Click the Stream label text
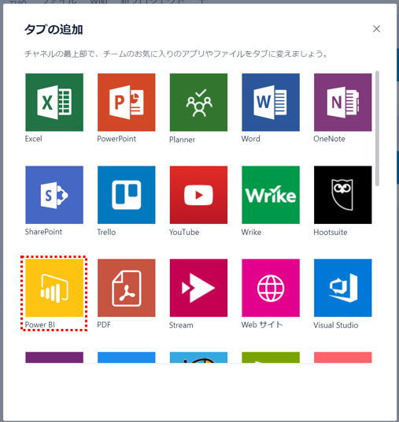The image size is (399, 422). (x=181, y=325)
